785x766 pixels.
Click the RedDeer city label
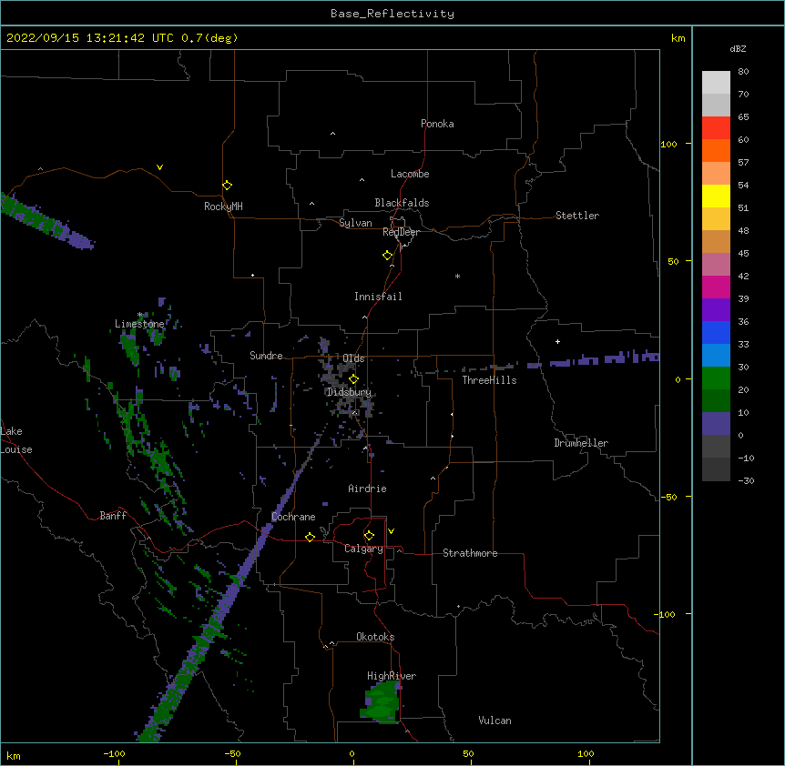click(401, 232)
